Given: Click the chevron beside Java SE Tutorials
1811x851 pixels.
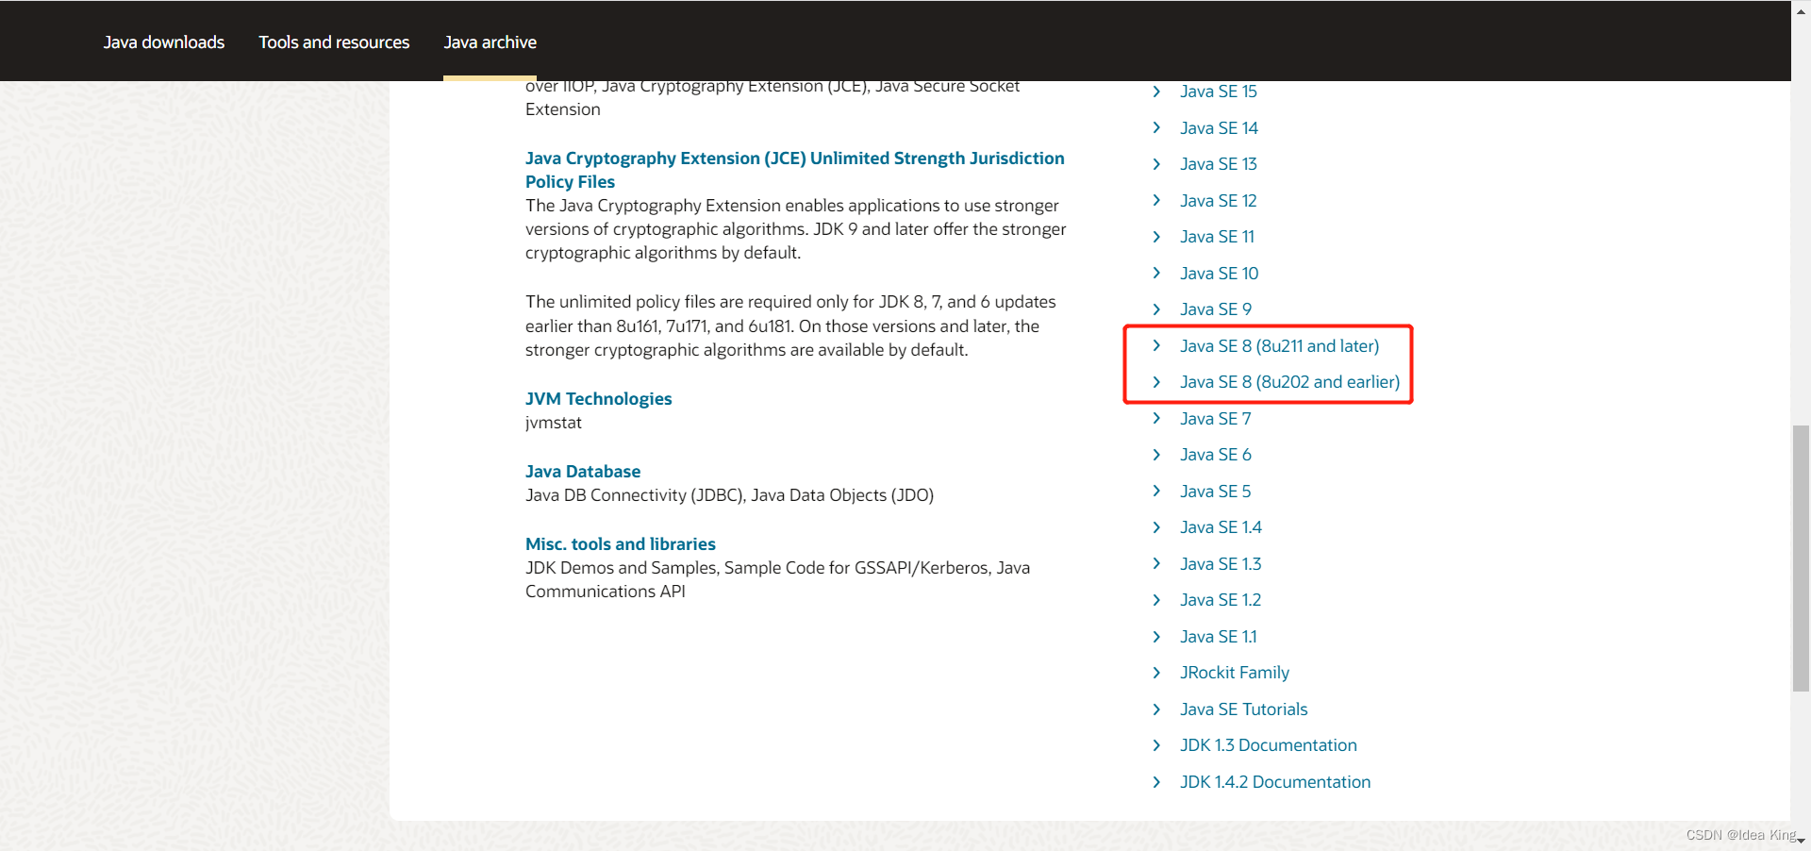Looking at the screenshot, I should (1156, 709).
